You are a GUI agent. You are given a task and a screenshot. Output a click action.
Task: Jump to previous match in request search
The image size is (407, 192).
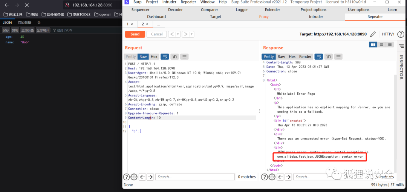(142, 177)
